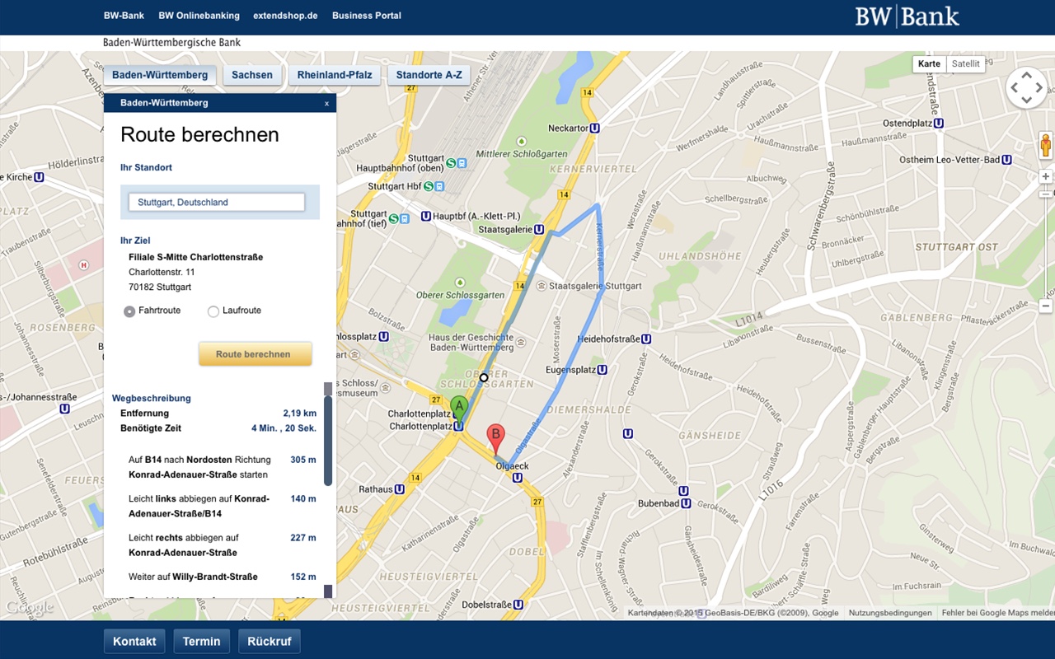Image resolution: width=1055 pixels, height=659 pixels.
Task: Click the Hauptbf (A.-Klett-Pl.) U-Bahn icon
Action: (425, 216)
